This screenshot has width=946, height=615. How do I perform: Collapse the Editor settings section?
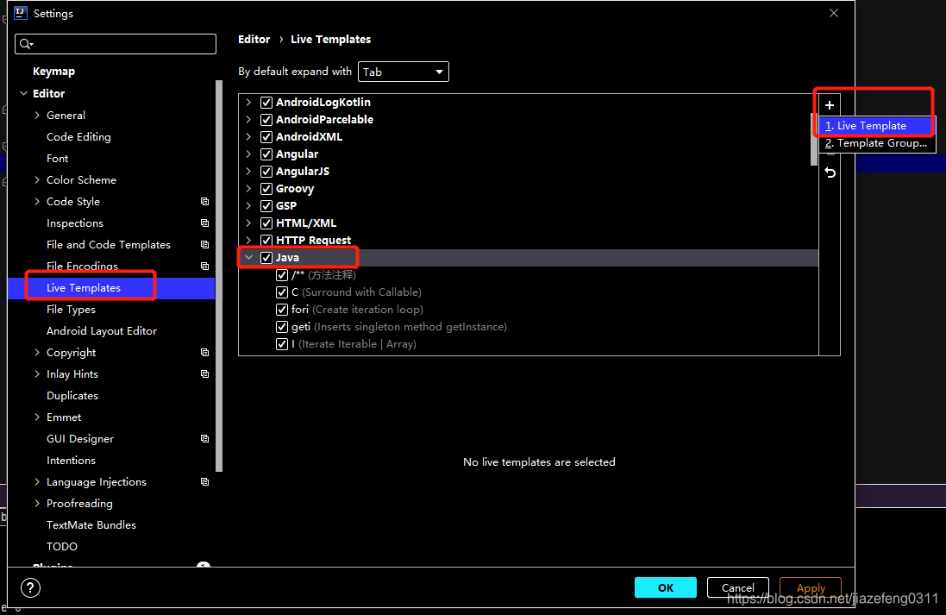tap(23, 93)
